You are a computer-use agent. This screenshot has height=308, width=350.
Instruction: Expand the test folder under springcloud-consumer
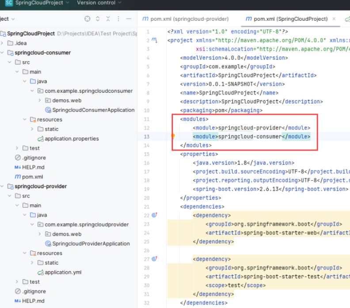click(x=17, y=148)
